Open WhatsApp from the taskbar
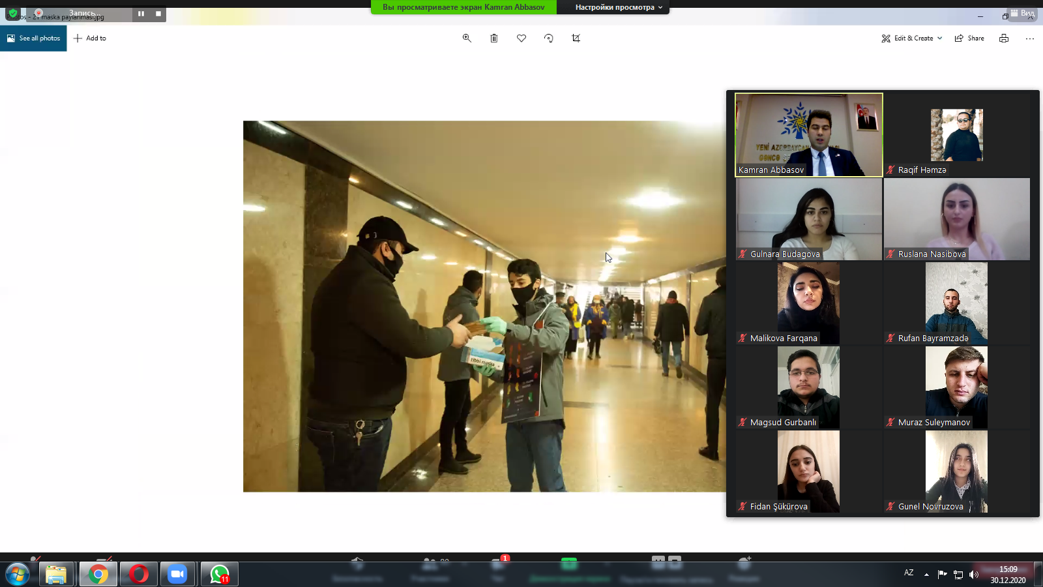Image resolution: width=1043 pixels, height=587 pixels. 219,575
